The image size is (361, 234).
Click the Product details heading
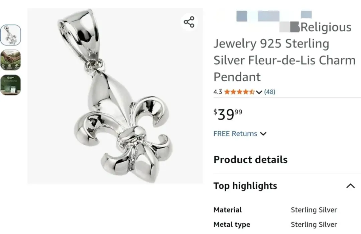250,159
